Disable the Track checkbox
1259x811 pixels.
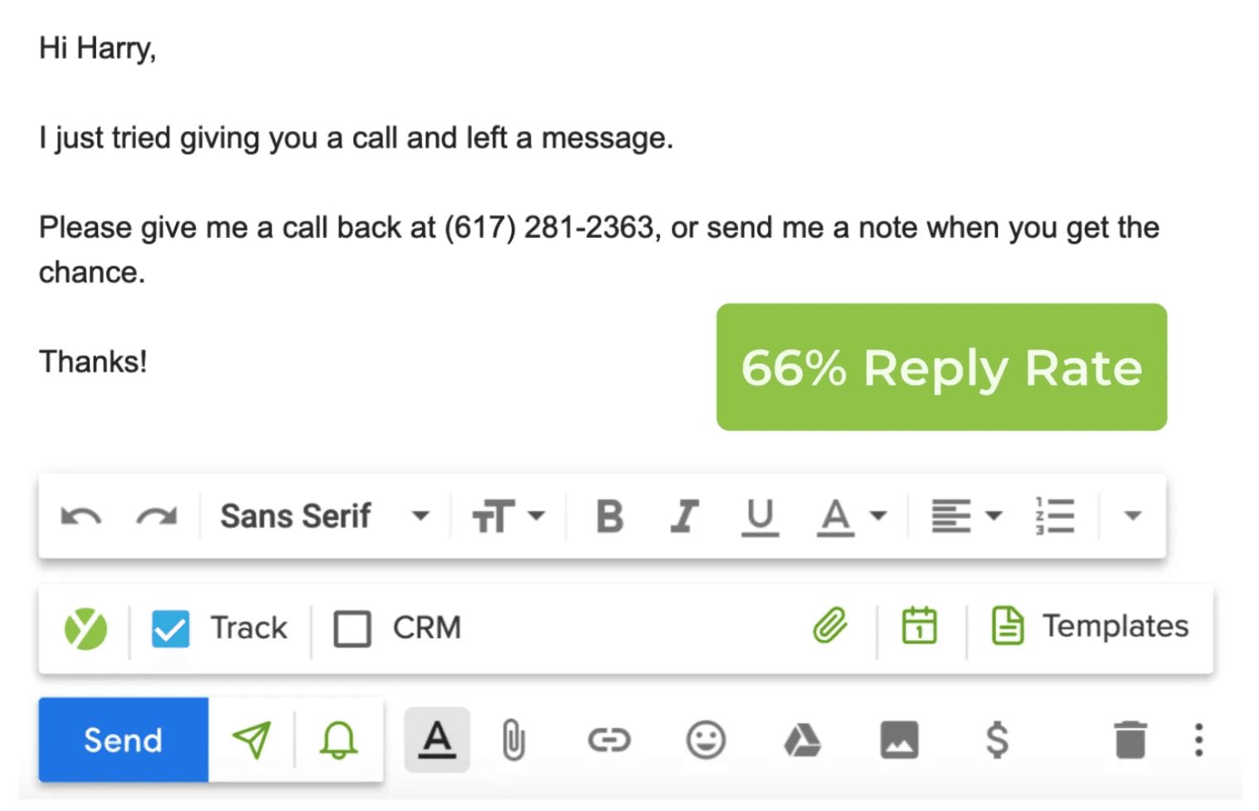170,628
